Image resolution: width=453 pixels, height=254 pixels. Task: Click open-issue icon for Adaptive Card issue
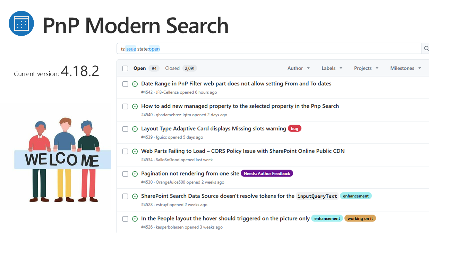coord(135,129)
